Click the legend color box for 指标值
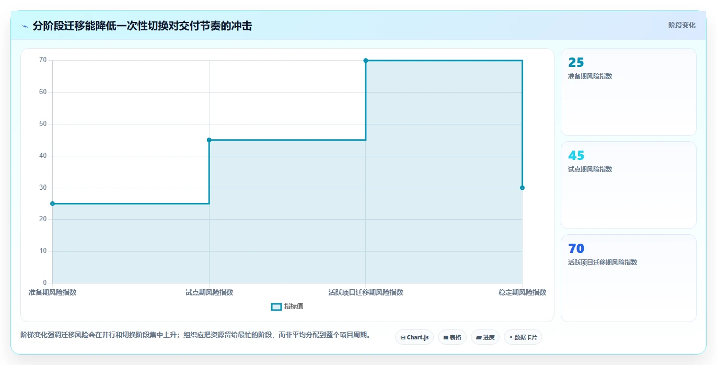The image size is (717, 365). pos(276,306)
